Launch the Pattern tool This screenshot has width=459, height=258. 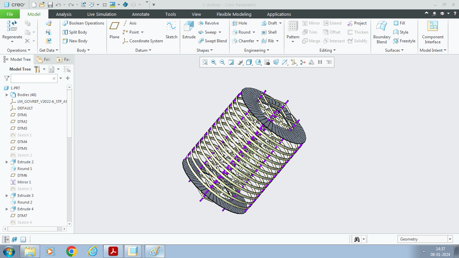[x=293, y=32]
